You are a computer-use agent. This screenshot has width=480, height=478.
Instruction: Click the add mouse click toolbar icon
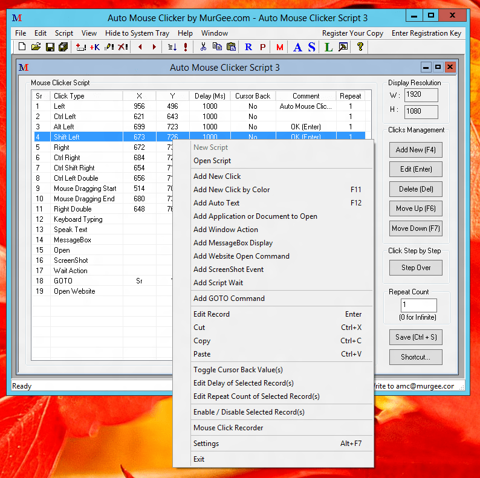point(81,47)
